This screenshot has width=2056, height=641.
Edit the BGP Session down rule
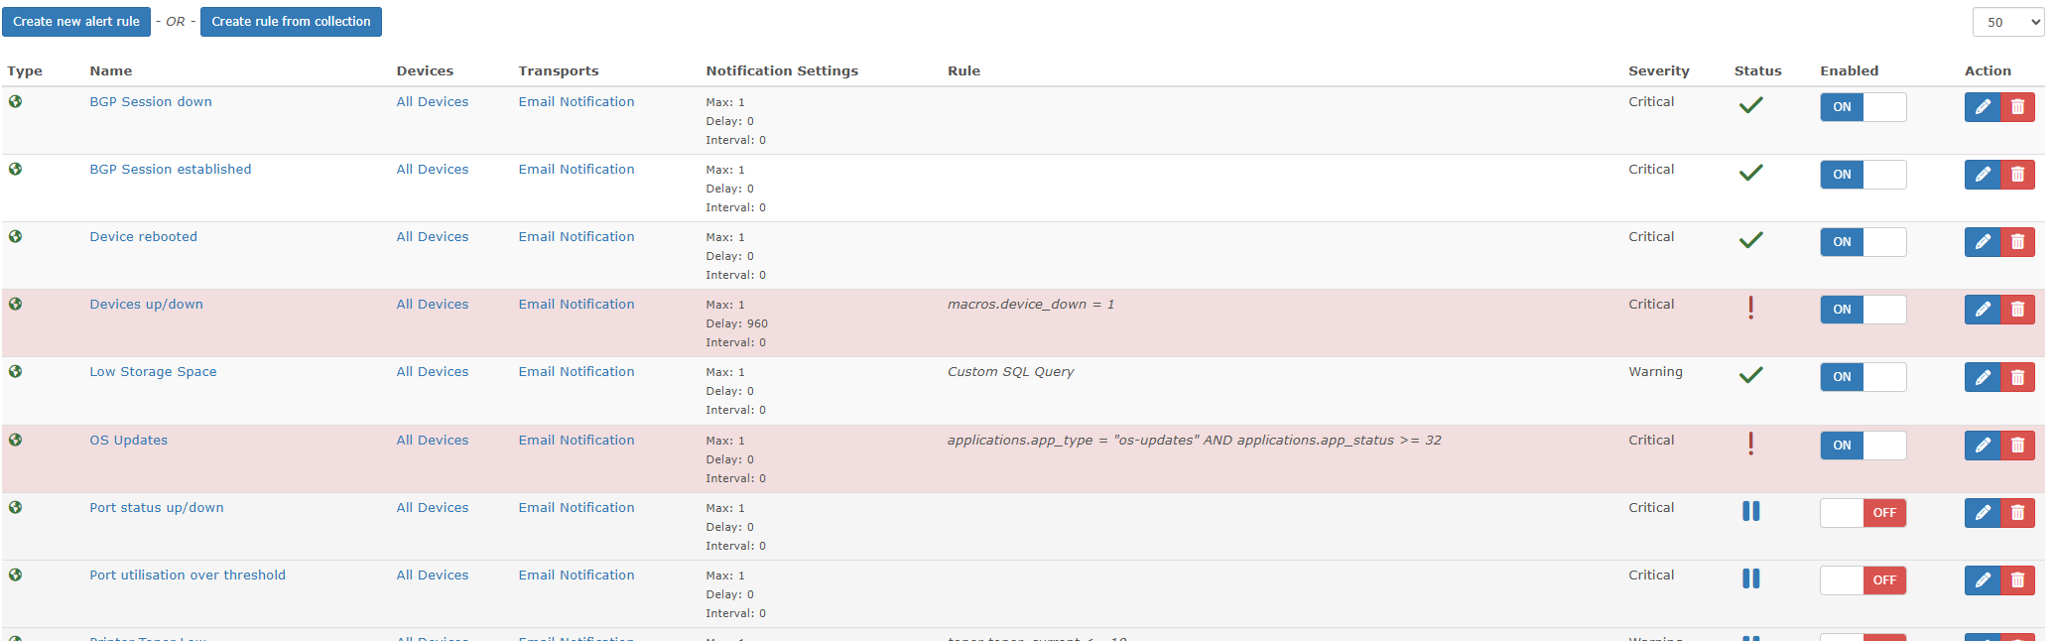click(x=1982, y=107)
